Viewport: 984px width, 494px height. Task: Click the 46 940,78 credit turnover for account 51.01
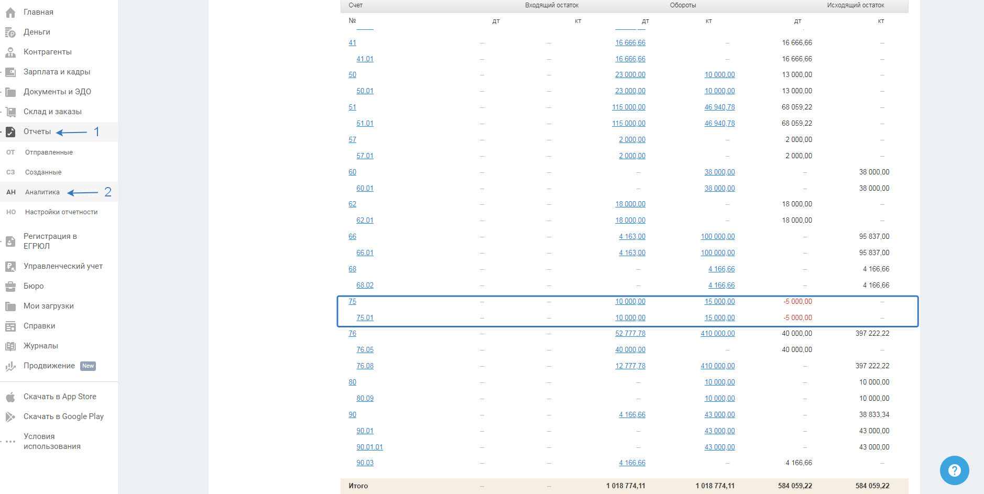pyautogui.click(x=719, y=124)
